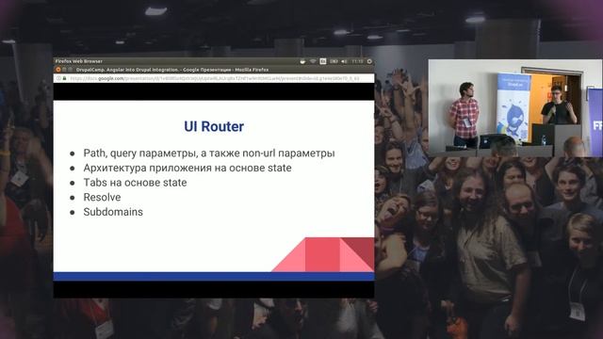Open the system power gear menu
The height and width of the screenshot is (339, 603).
(x=369, y=61)
